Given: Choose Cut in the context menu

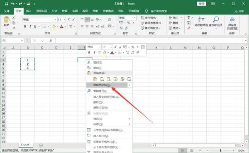Looking at the screenshot, I should pos(110,63).
